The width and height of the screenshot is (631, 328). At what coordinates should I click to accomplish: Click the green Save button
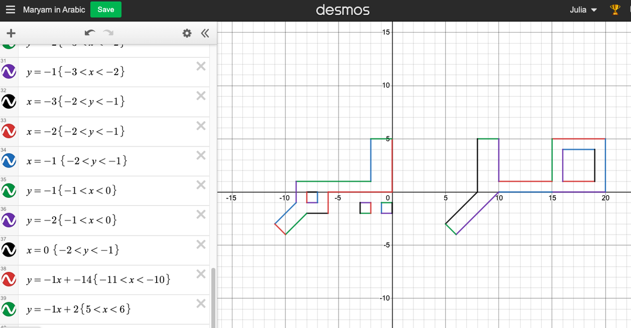tap(106, 9)
